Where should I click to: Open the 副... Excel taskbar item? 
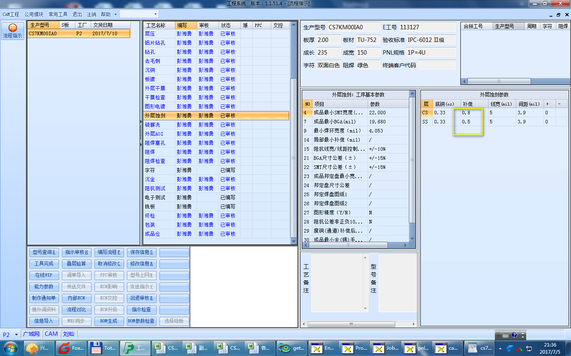point(197,348)
